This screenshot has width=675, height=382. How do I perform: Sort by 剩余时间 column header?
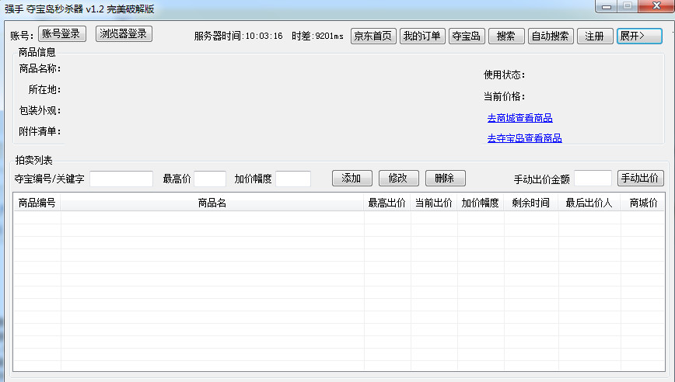531,203
